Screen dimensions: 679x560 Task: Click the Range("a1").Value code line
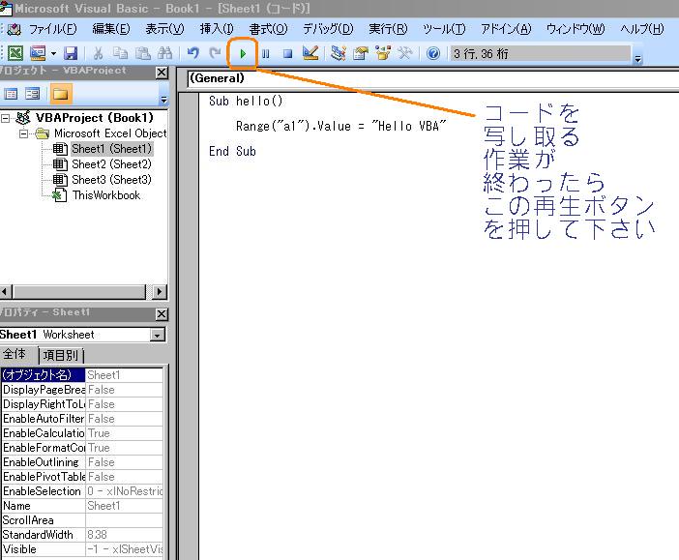click(x=340, y=126)
